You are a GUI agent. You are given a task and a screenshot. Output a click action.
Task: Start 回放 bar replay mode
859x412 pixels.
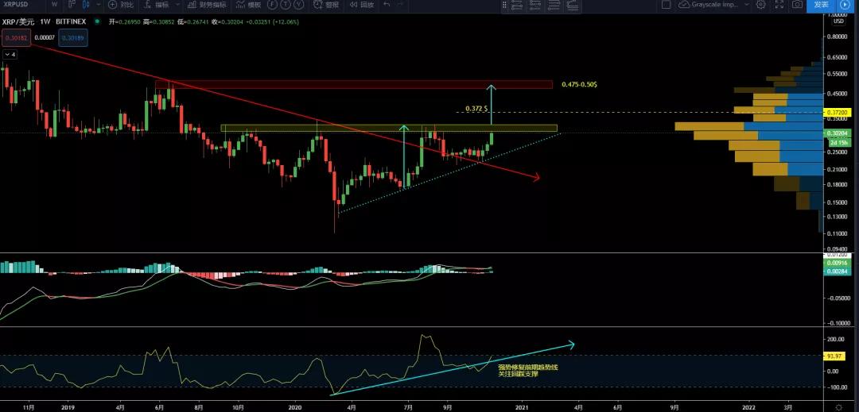click(x=362, y=5)
